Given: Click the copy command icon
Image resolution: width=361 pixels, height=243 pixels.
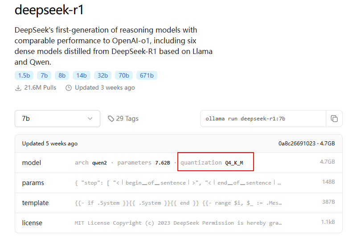Looking at the screenshot, I should (334, 119).
